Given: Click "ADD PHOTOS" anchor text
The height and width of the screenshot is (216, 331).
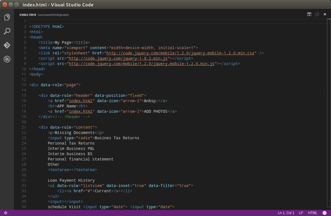Looking at the screenshot, I should (x=156, y=111).
